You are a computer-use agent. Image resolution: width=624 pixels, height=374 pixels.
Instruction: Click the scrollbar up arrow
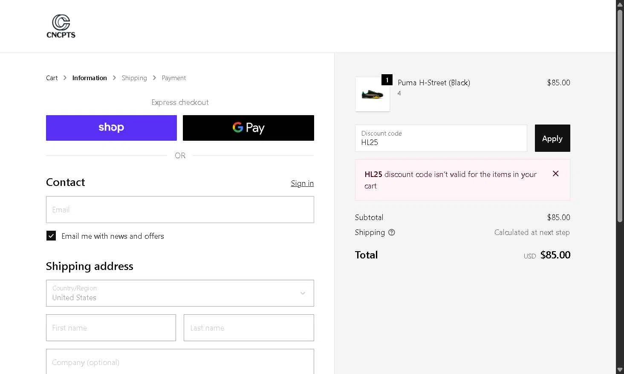click(620, 4)
